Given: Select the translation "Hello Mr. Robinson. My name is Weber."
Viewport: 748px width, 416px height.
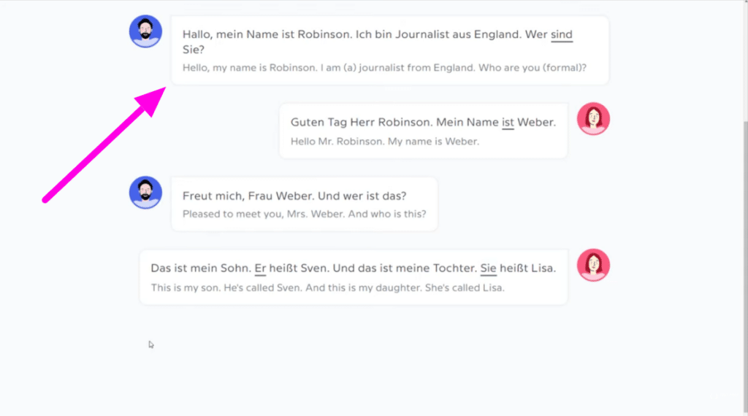Looking at the screenshot, I should click(x=384, y=141).
